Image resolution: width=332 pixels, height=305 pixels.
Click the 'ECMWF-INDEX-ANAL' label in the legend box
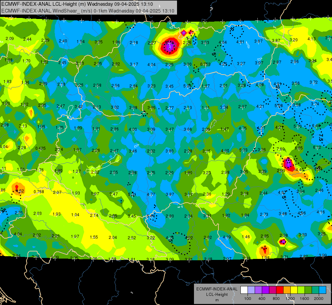(x=217, y=289)
